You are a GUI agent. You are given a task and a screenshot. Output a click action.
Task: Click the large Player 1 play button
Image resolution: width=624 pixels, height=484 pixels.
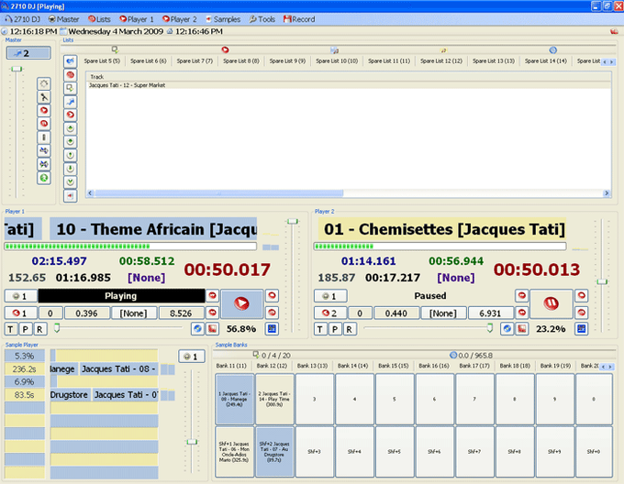pyautogui.click(x=241, y=304)
